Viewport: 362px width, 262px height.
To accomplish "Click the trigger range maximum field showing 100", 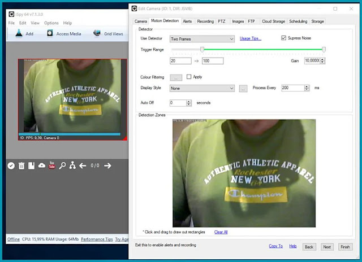I will [213, 61].
